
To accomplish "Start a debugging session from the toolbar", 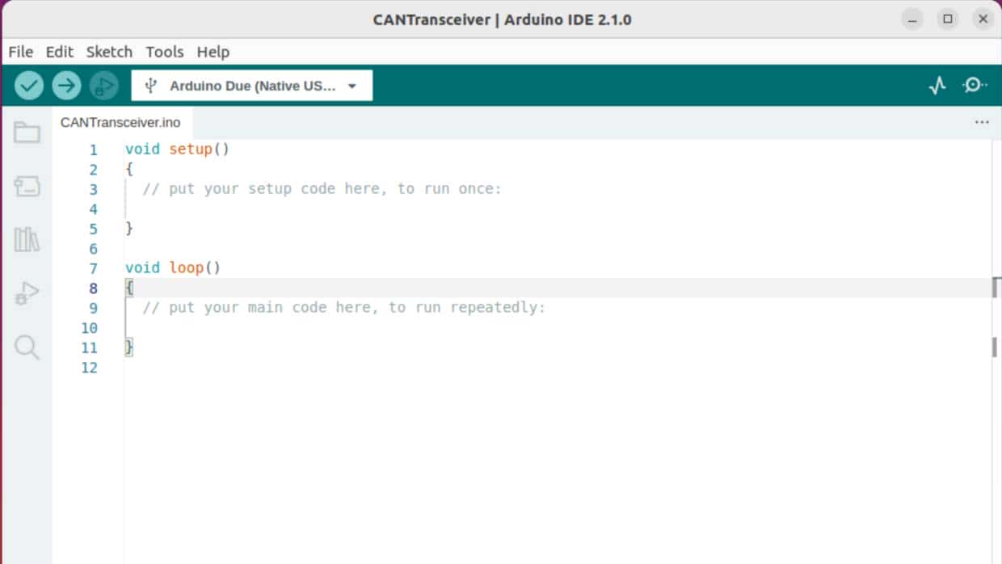I will pos(103,85).
